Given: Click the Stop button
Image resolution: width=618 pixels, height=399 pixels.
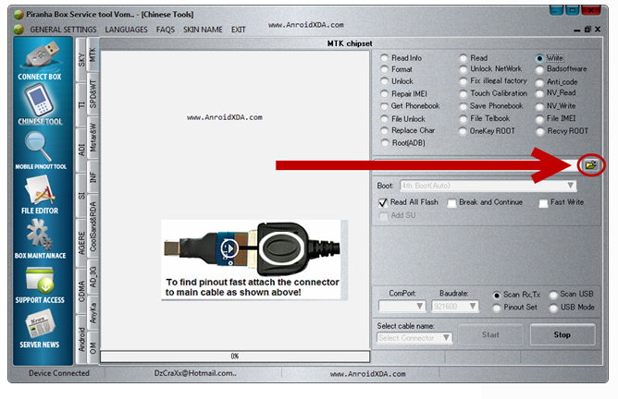Looking at the screenshot, I should 562,335.
